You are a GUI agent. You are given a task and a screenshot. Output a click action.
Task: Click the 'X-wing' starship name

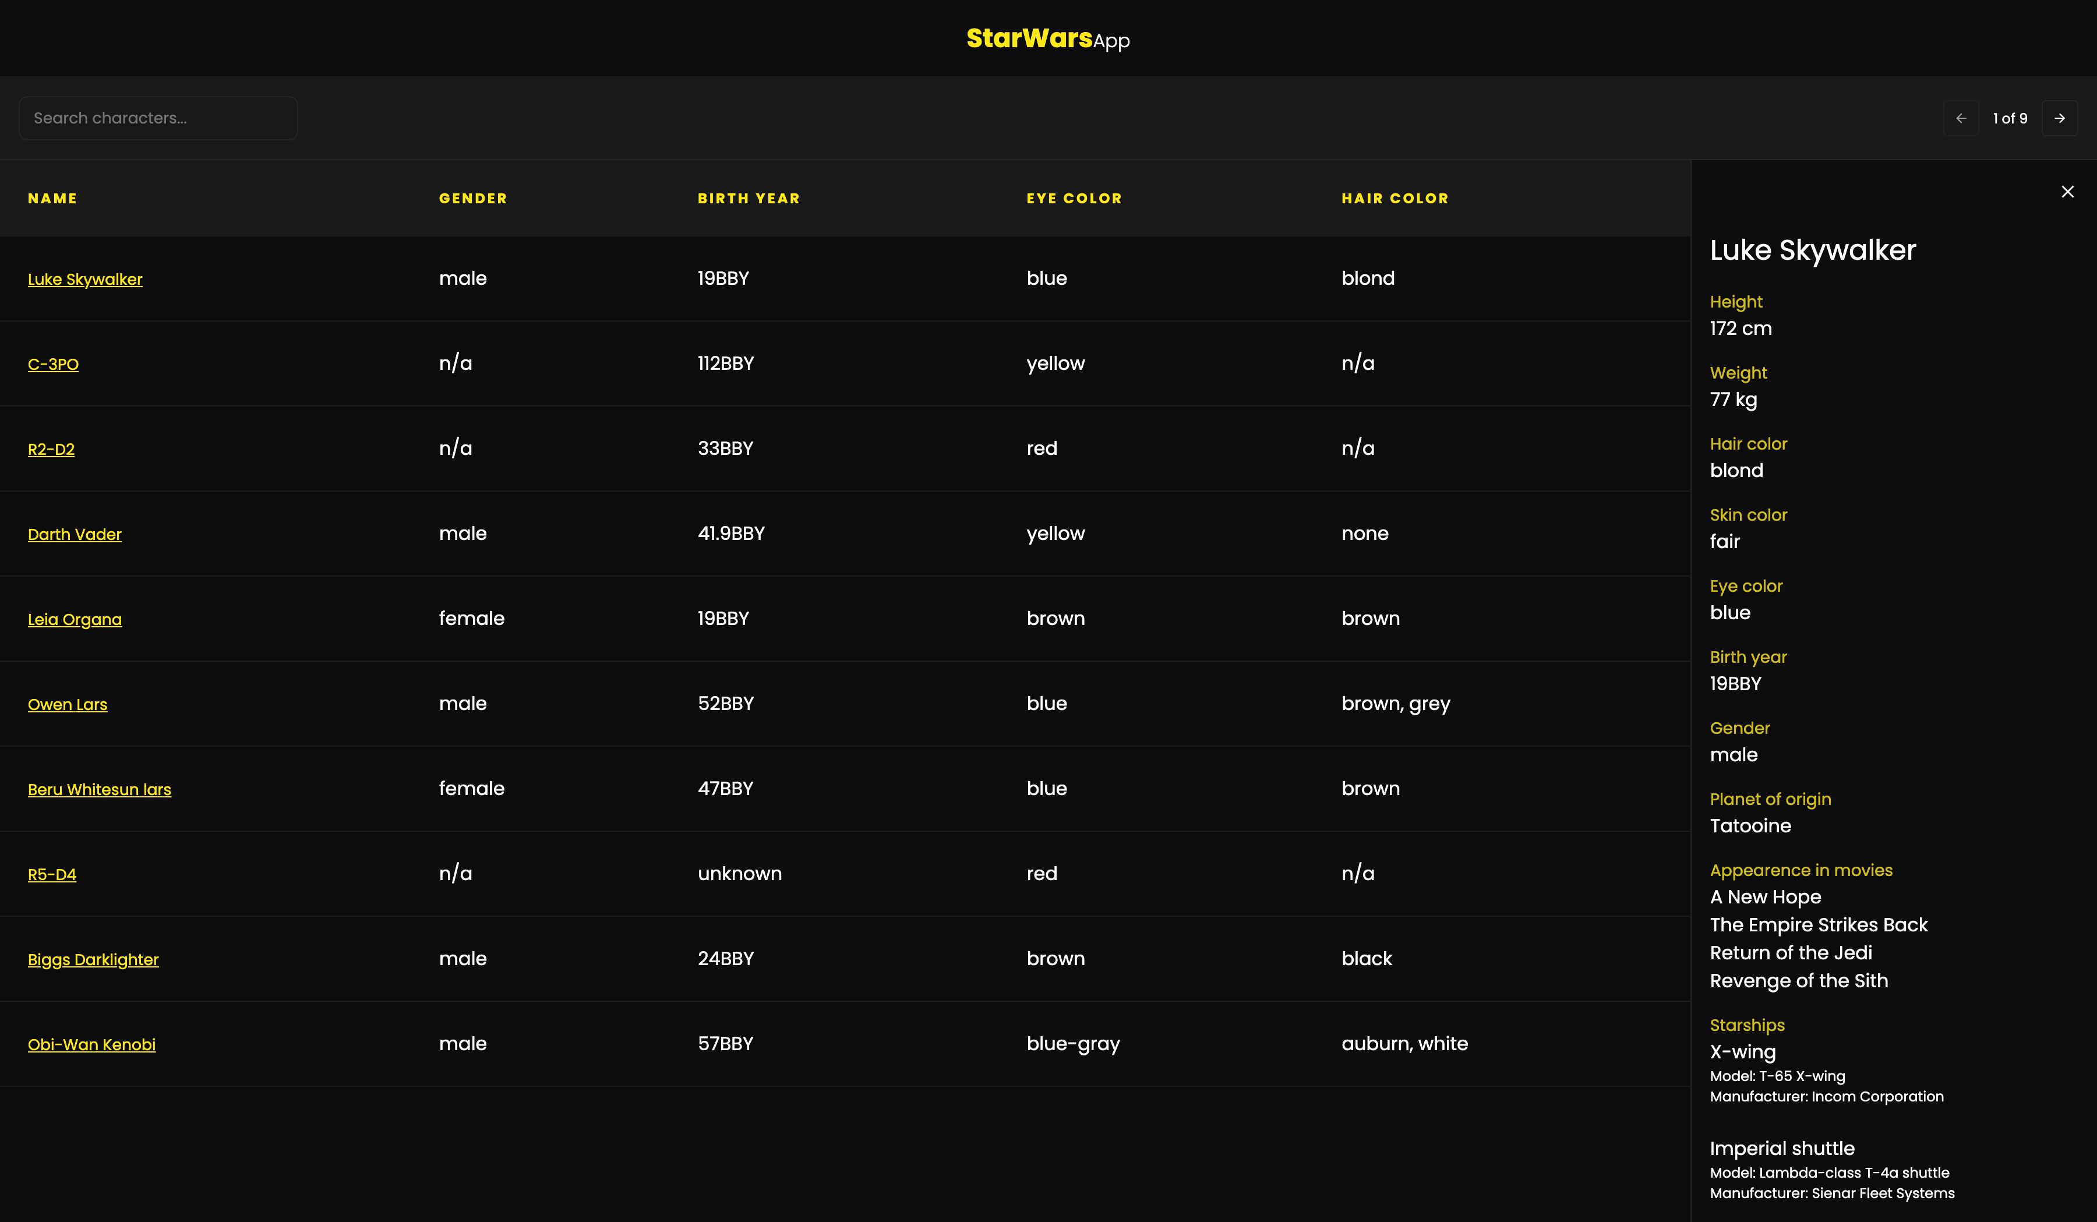point(1742,1053)
